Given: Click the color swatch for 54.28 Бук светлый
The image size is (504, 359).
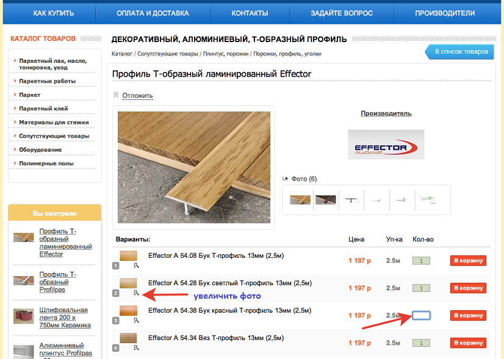Looking at the screenshot, I should 129,283.
